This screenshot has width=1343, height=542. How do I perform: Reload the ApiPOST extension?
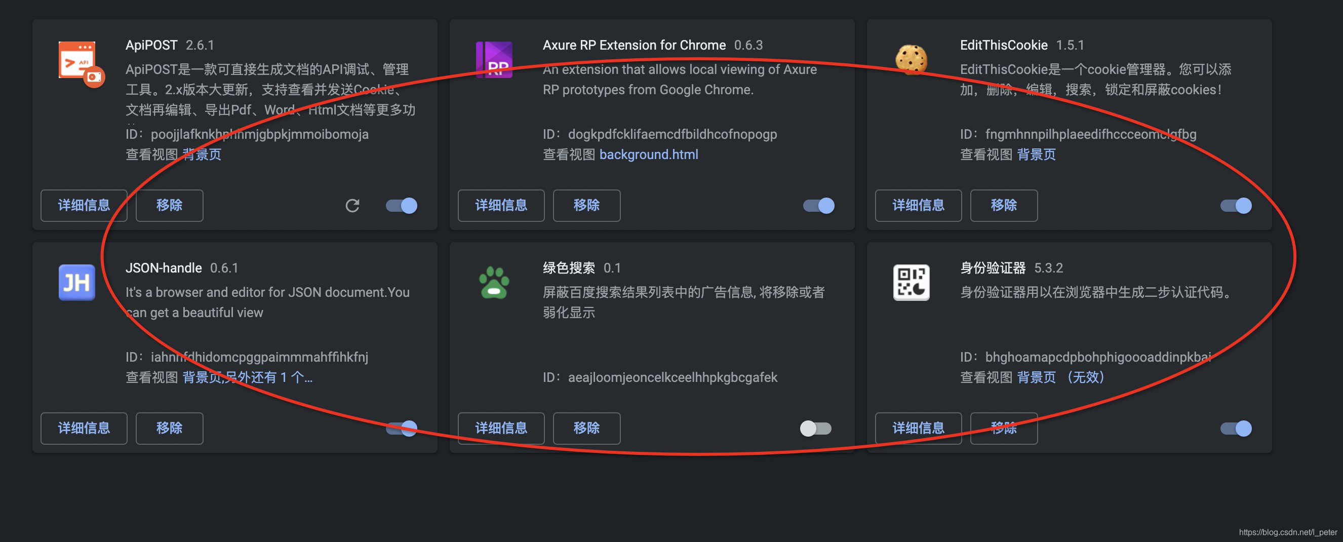click(x=352, y=206)
